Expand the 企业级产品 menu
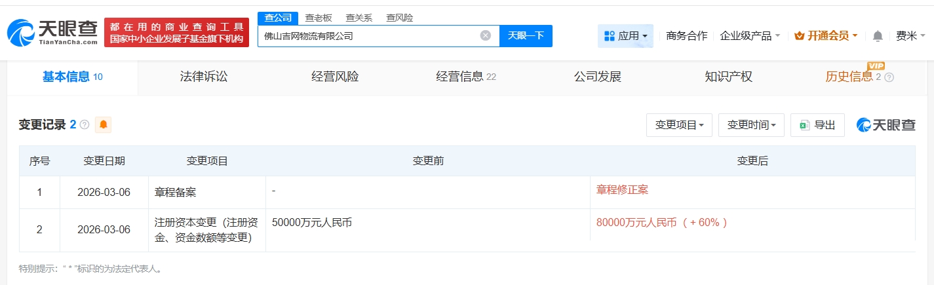 (x=750, y=36)
